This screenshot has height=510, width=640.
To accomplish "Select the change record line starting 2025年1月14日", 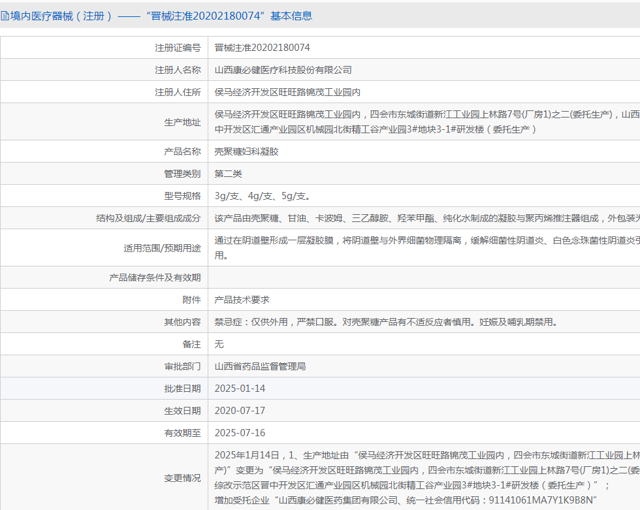I will (x=427, y=455).
